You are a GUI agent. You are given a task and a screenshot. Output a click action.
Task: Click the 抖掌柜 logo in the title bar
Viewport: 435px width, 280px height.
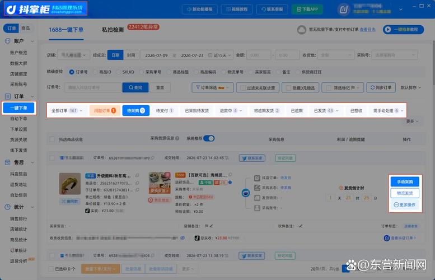click(x=46, y=9)
